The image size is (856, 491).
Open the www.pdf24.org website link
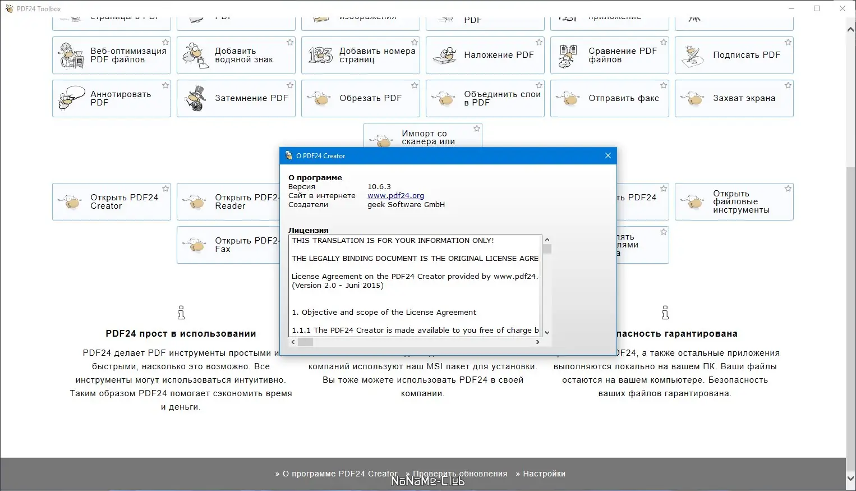click(x=395, y=196)
